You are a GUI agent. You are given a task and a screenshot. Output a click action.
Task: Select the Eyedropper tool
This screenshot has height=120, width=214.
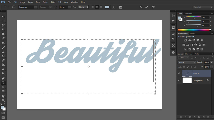pos(3,38)
